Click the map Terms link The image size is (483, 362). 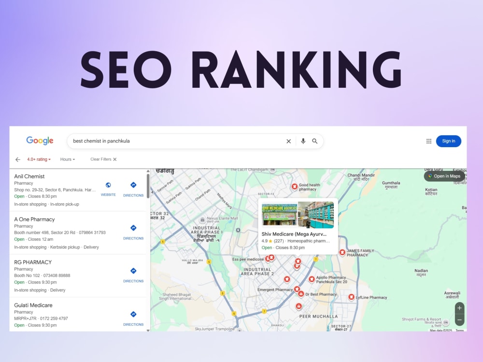click(460, 330)
